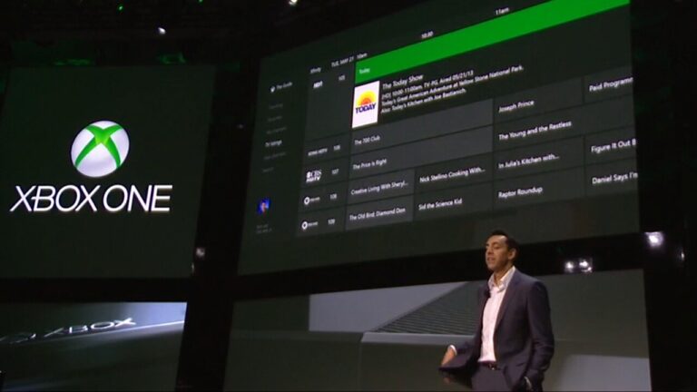Image resolution: width=697 pixels, height=392 pixels.
Task: Click the green Today highlighted bar
Action: [x=492, y=42]
